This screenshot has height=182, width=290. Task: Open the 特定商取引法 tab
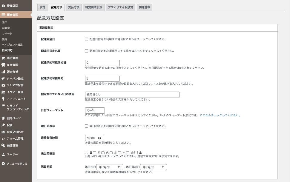93,7
